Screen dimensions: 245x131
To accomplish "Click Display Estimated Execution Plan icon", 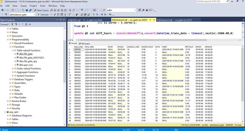I will [x=58, y=15].
